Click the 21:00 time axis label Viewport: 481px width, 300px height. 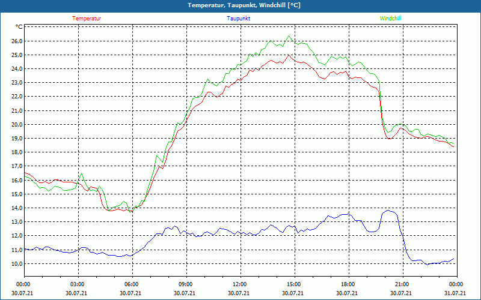[x=402, y=284]
